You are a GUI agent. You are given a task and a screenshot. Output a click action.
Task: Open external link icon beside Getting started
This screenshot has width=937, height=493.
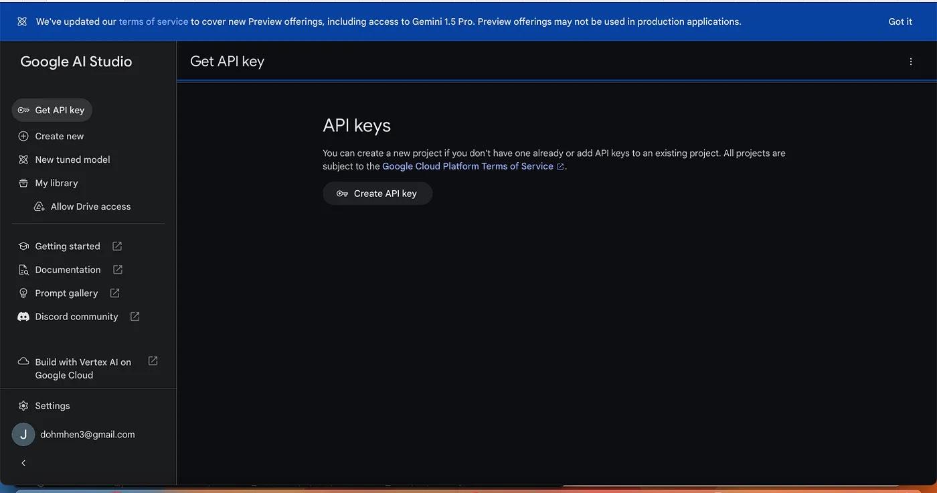tap(117, 246)
